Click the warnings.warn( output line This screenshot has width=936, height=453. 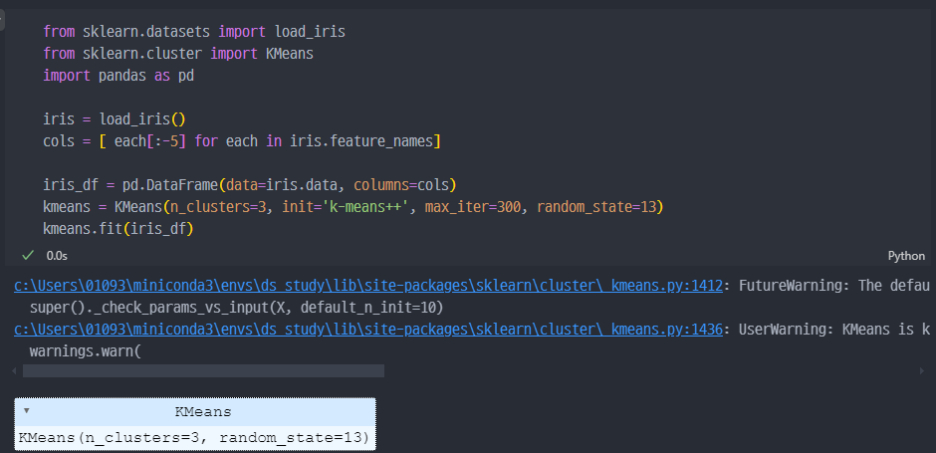[85, 351]
